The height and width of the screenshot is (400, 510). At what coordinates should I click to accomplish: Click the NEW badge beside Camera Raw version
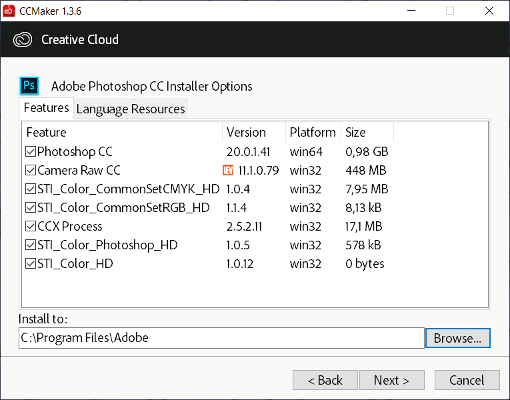pyautogui.click(x=228, y=170)
